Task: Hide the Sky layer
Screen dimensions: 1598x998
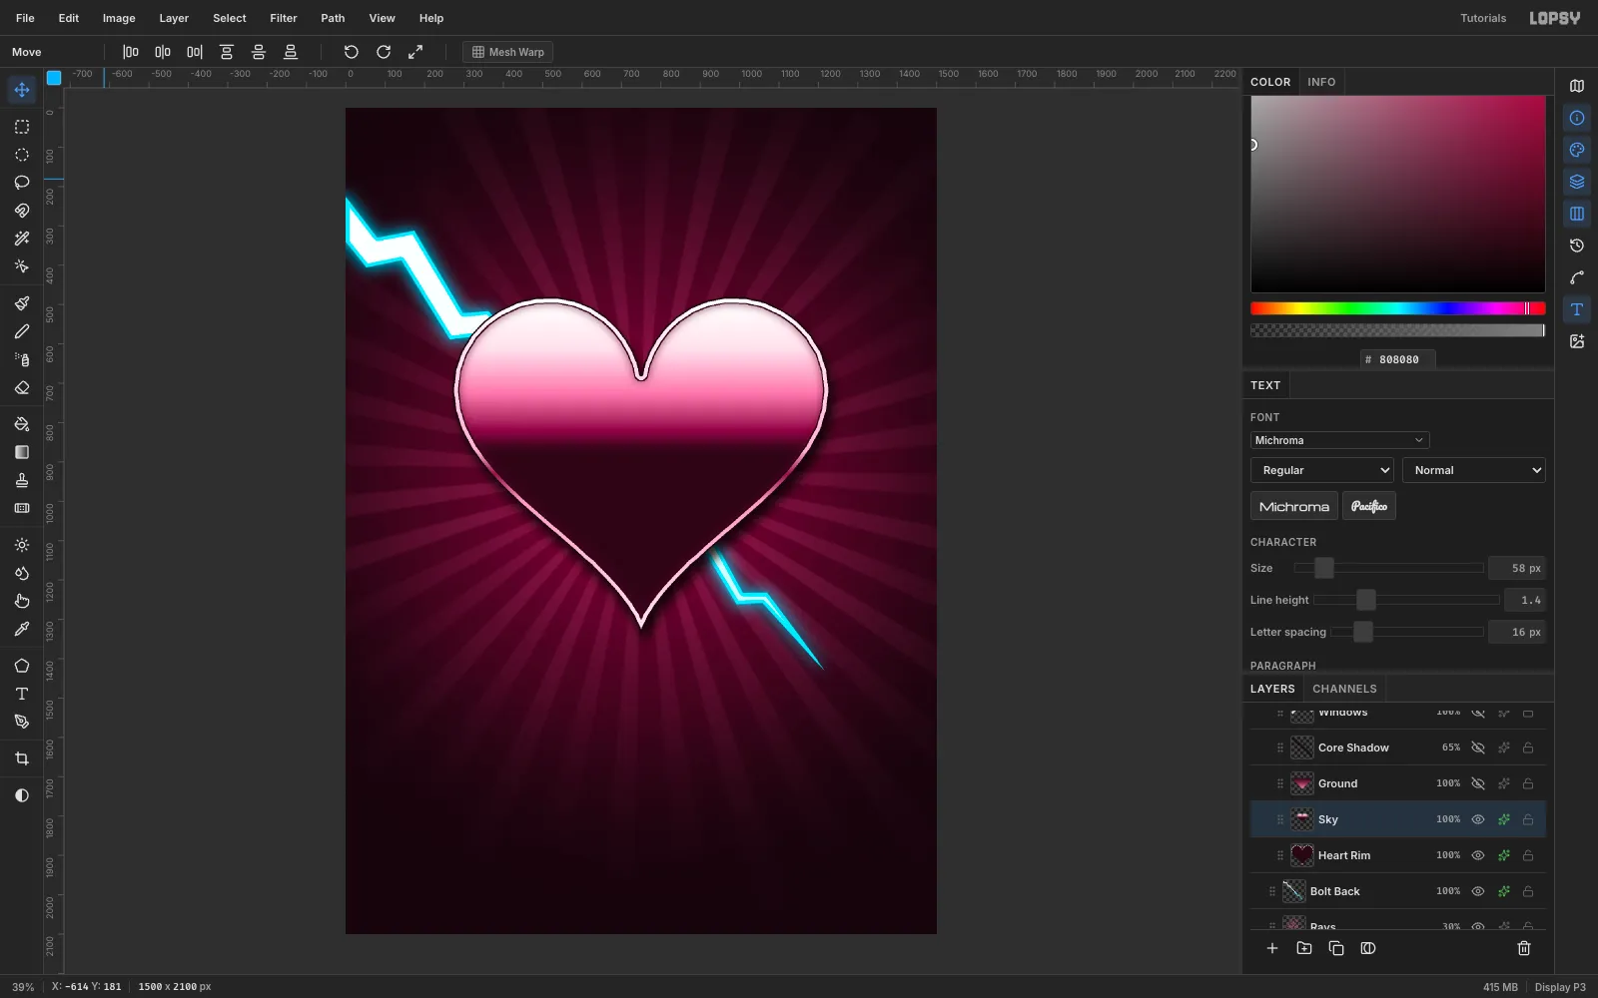Action: point(1478,819)
